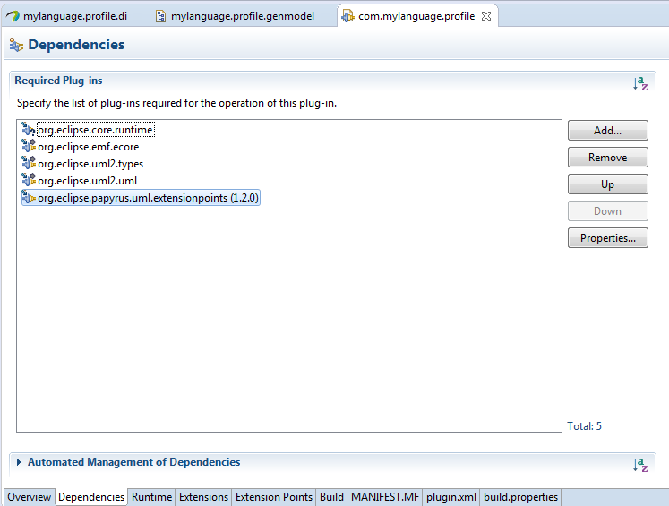This screenshot has height=506, width=669.
Task: Click the org.eclipse.uml2.uml plug-in icon
Action: point(29,181)
